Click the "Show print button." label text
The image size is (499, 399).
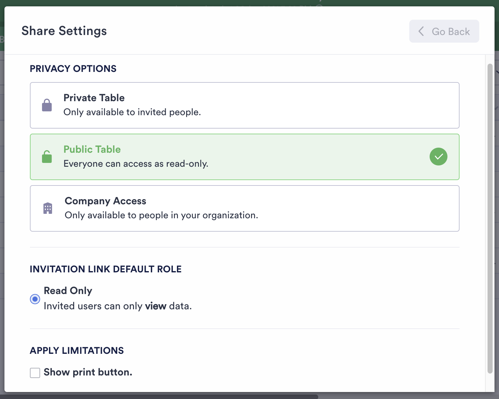[88, 372]
